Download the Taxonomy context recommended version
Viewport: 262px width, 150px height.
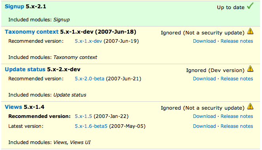(205, 41)
